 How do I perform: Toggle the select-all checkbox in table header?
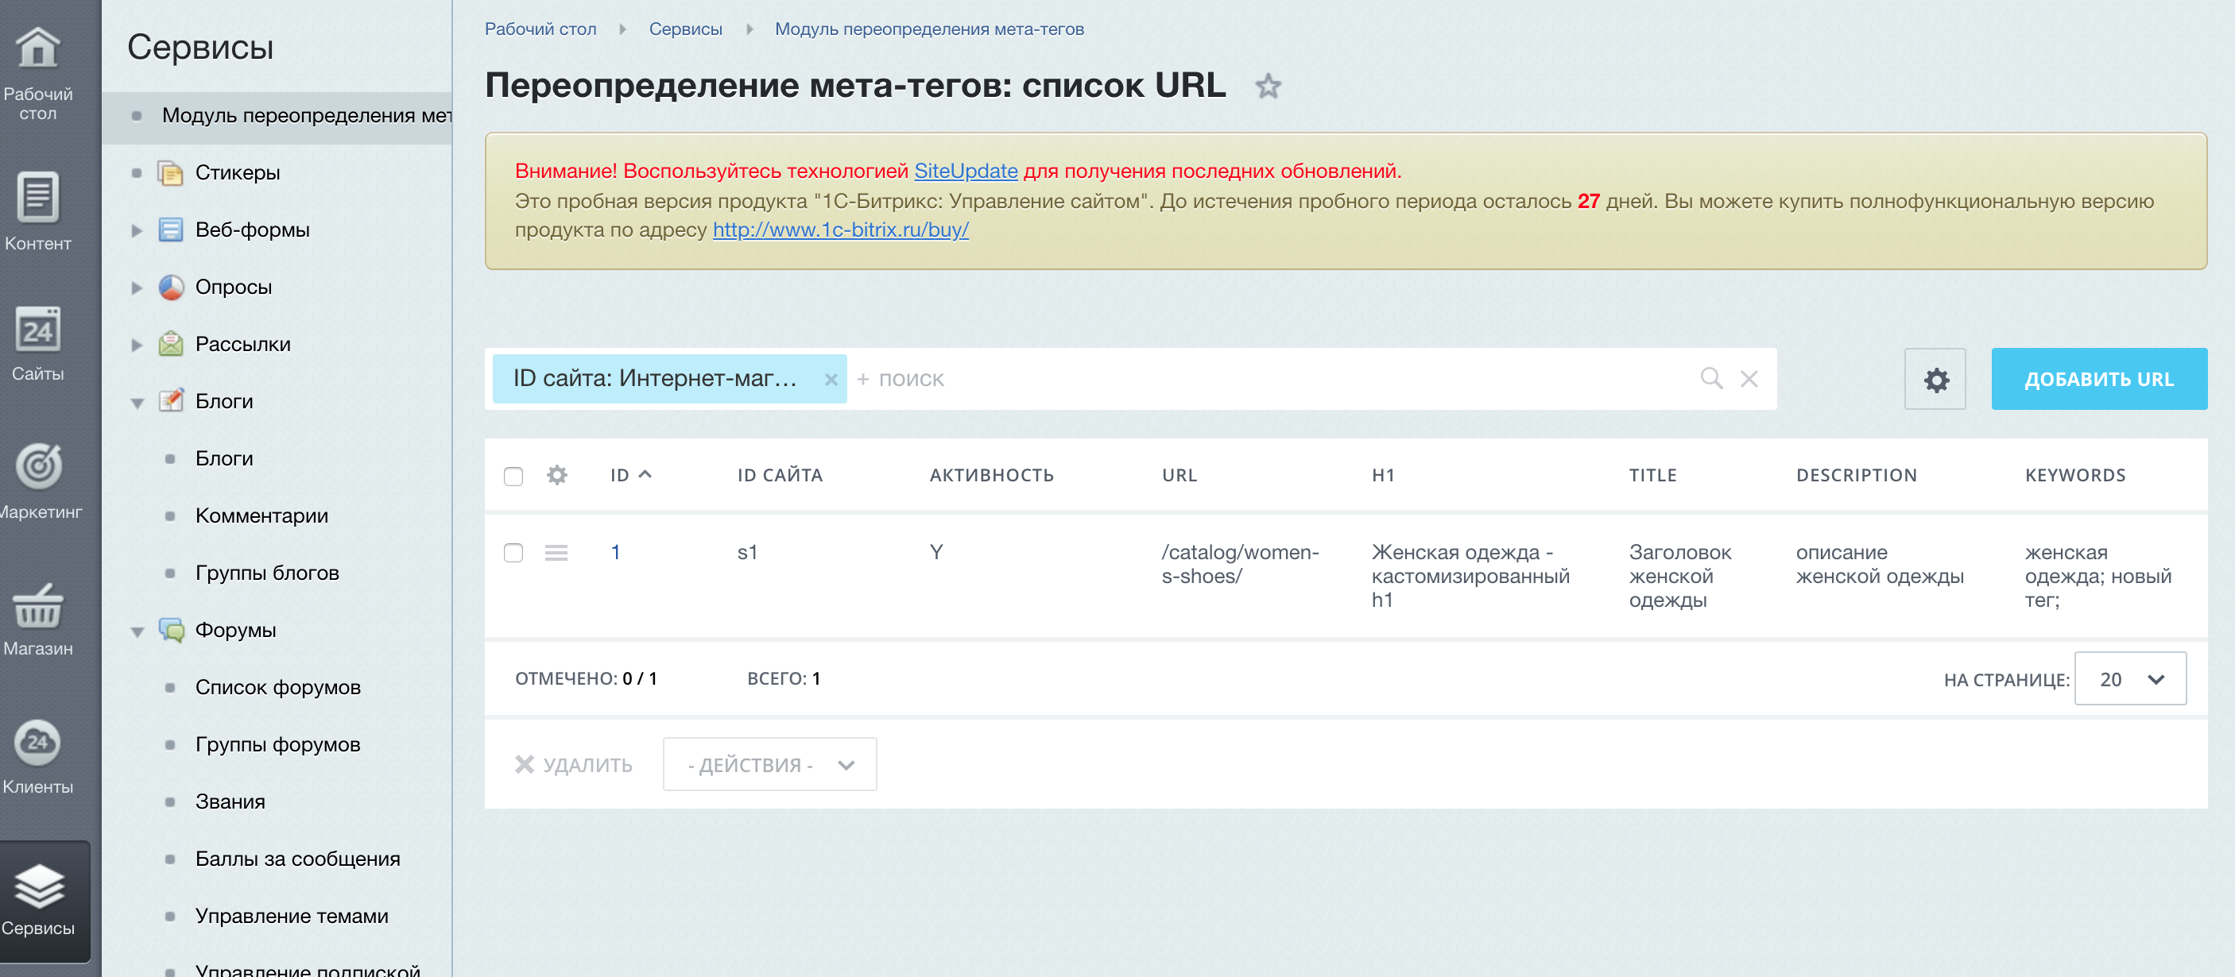(513, 476)
